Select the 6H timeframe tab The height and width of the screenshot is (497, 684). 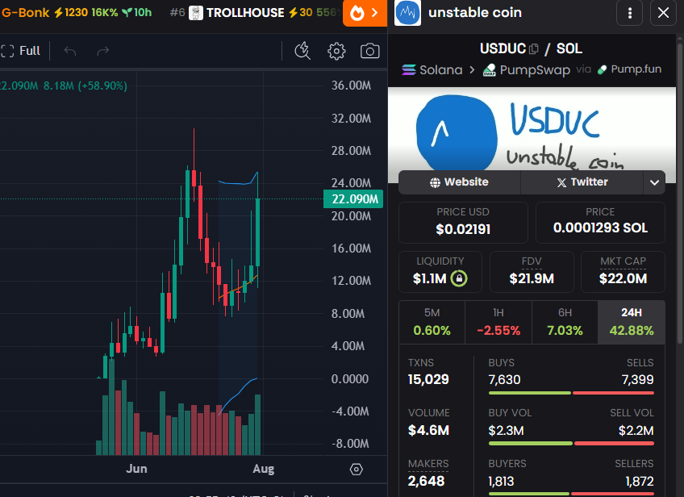pos(565,322)
